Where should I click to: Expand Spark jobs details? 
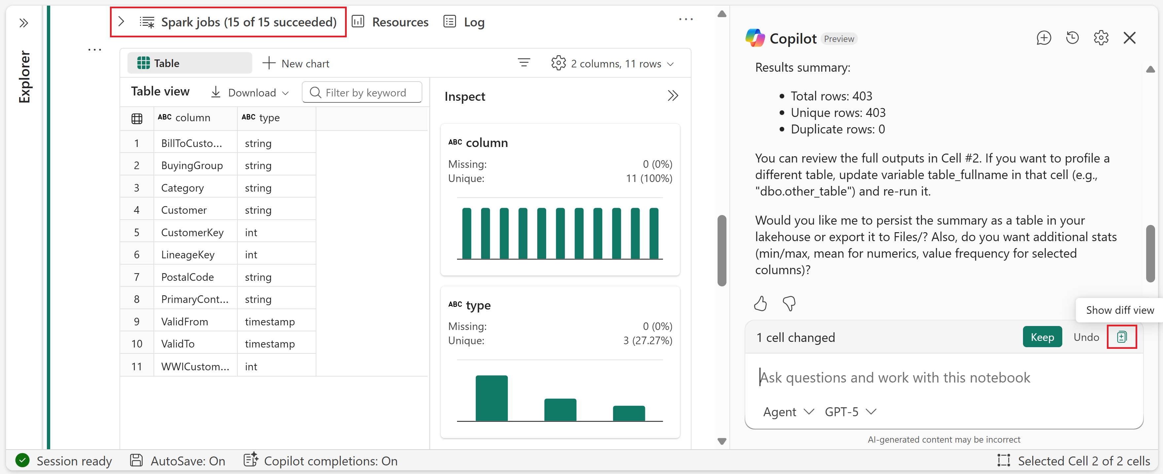pos(121,22)
